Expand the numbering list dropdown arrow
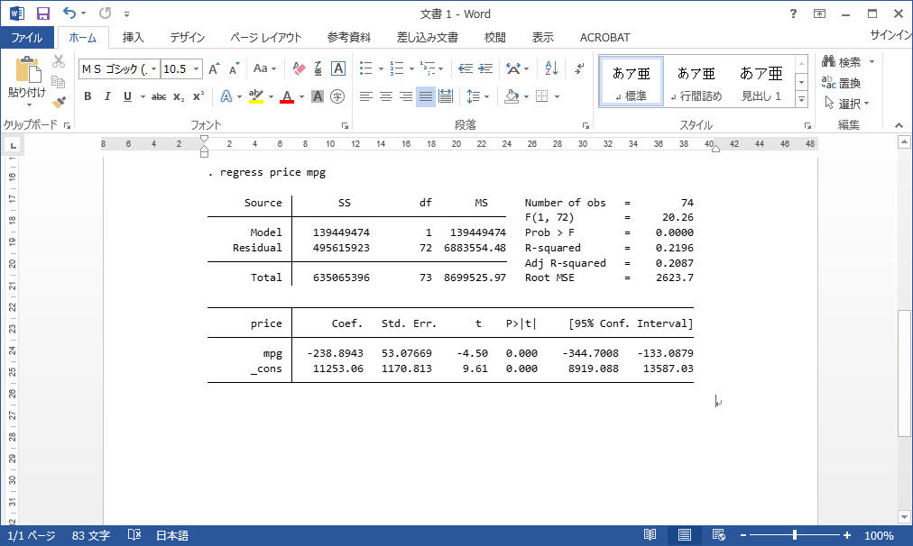913x546 pixels. tap(411, 69)
